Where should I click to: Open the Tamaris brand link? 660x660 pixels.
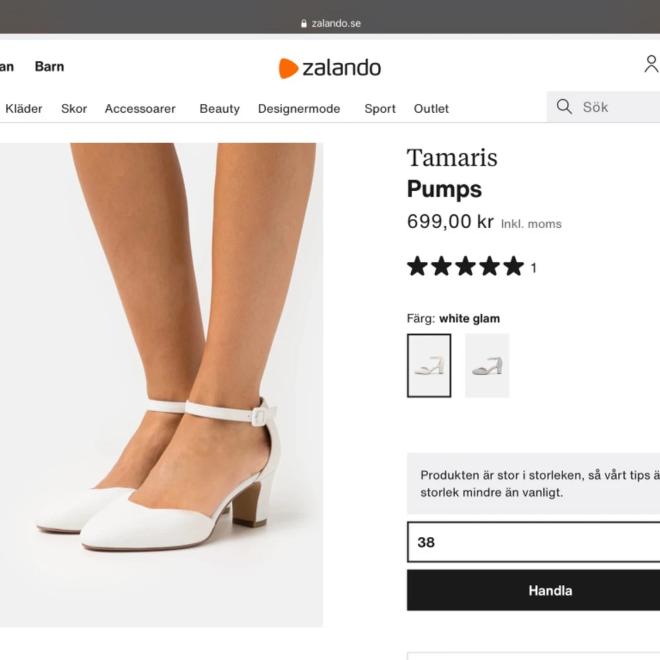pyautogui.click(x=452, y=158)
